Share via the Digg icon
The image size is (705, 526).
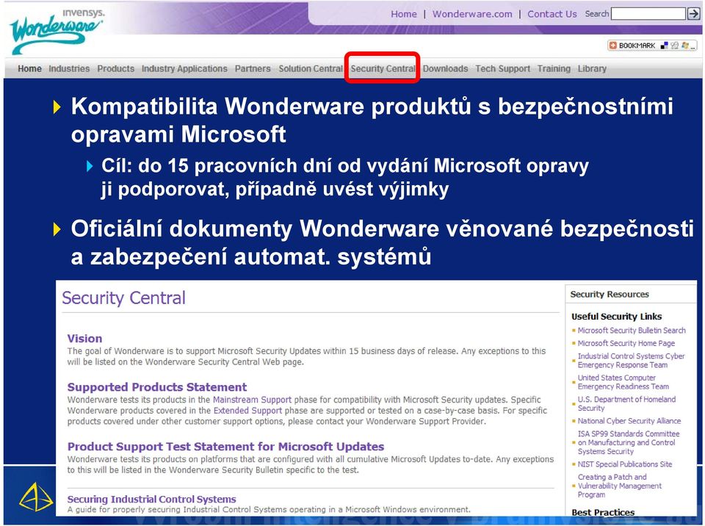(x=674, y=46)
